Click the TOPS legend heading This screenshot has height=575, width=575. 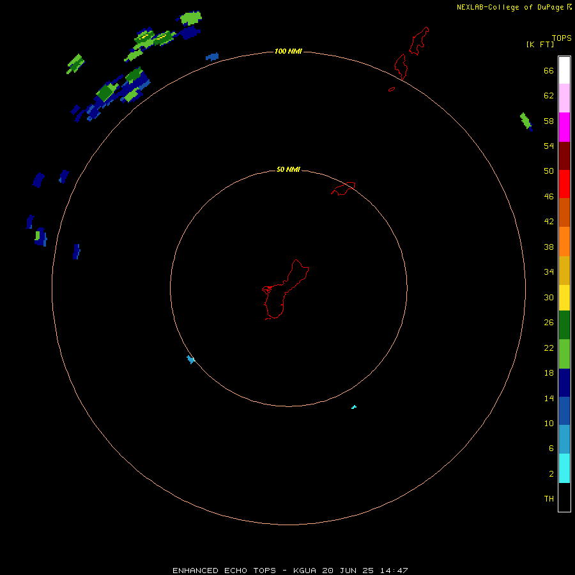[562, 38]
